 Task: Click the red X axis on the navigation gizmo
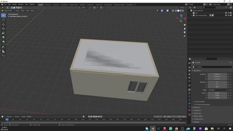tap(185, 19)
